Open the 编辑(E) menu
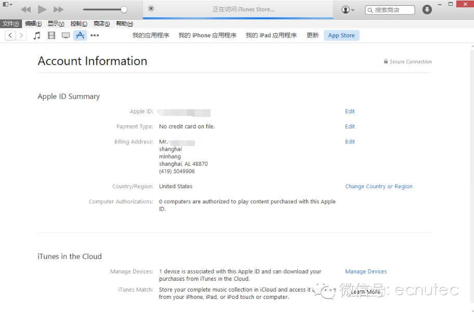 (x=33, y=23)
